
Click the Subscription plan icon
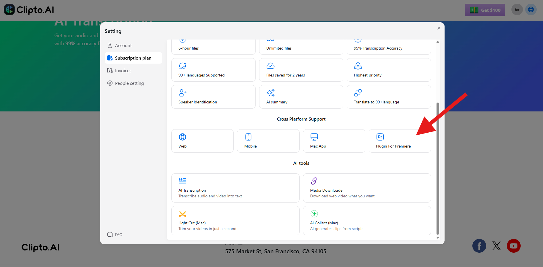coord(110,58)
